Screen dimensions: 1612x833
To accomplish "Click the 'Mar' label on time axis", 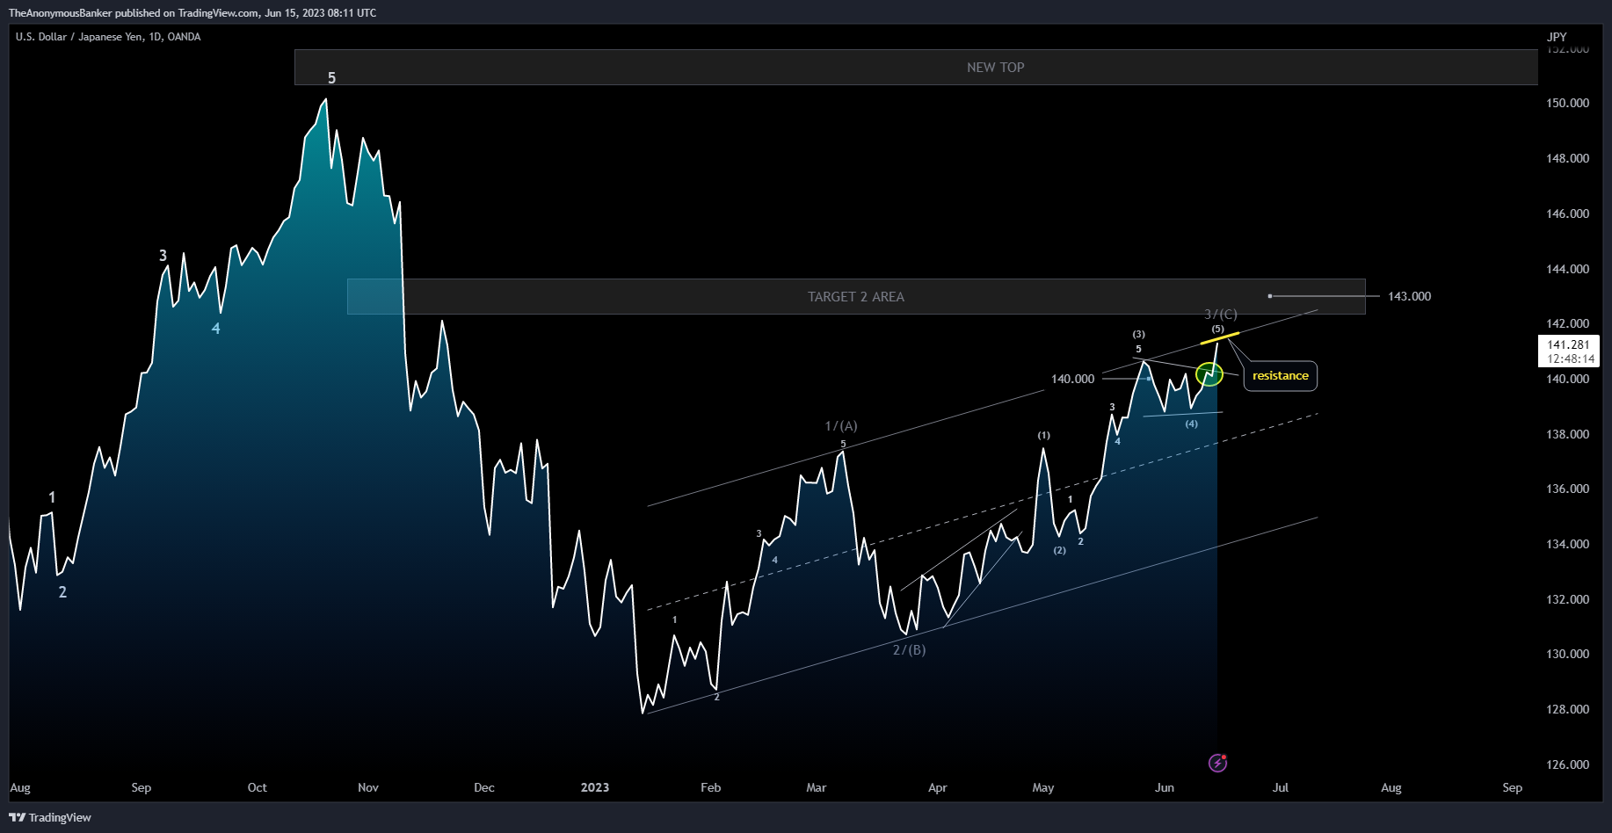I will [x=816, y=787].
